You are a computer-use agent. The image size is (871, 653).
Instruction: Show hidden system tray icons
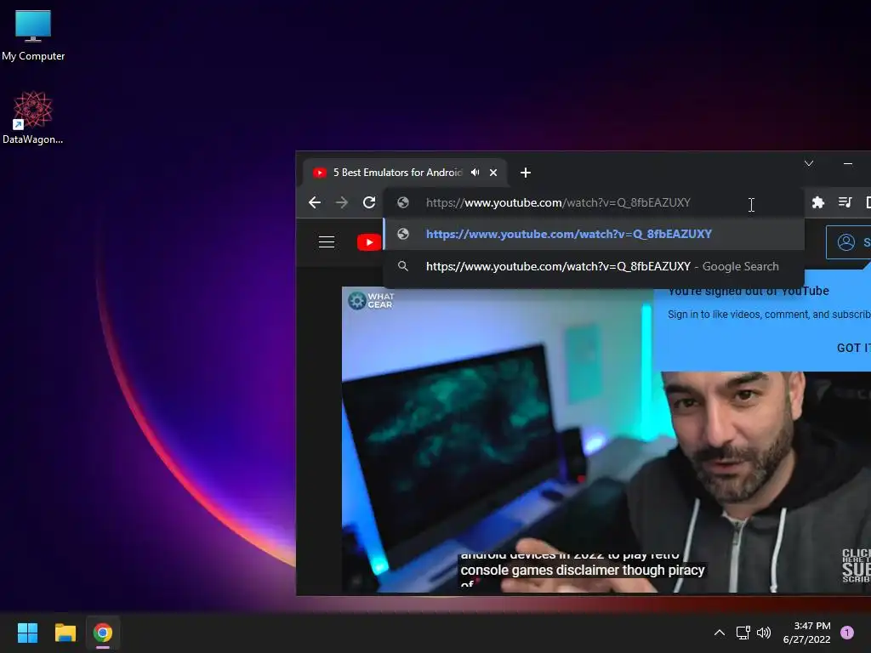pos(720,633)
